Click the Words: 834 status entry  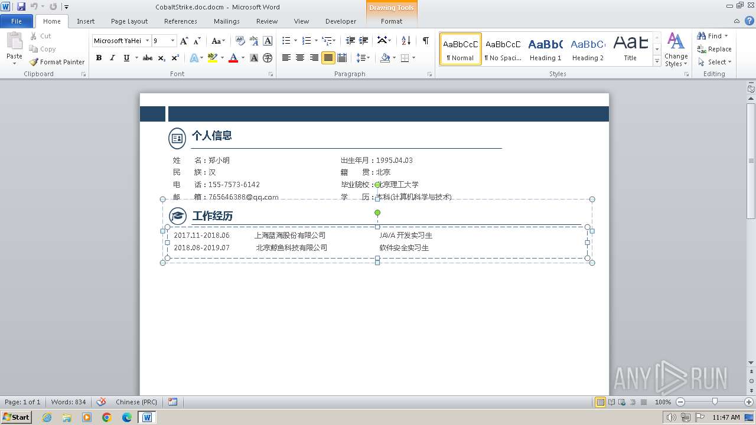(69, 402)
